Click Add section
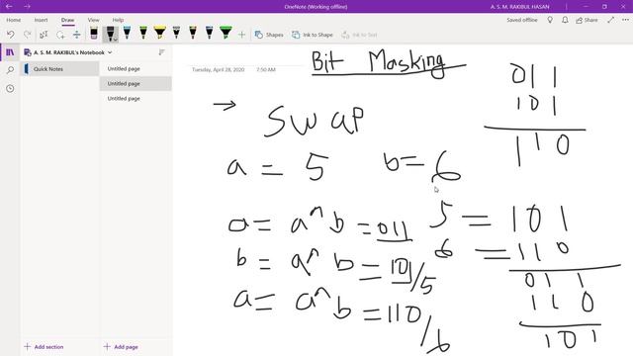The height and width of the screenshot is (356, 633). (44, 347)
